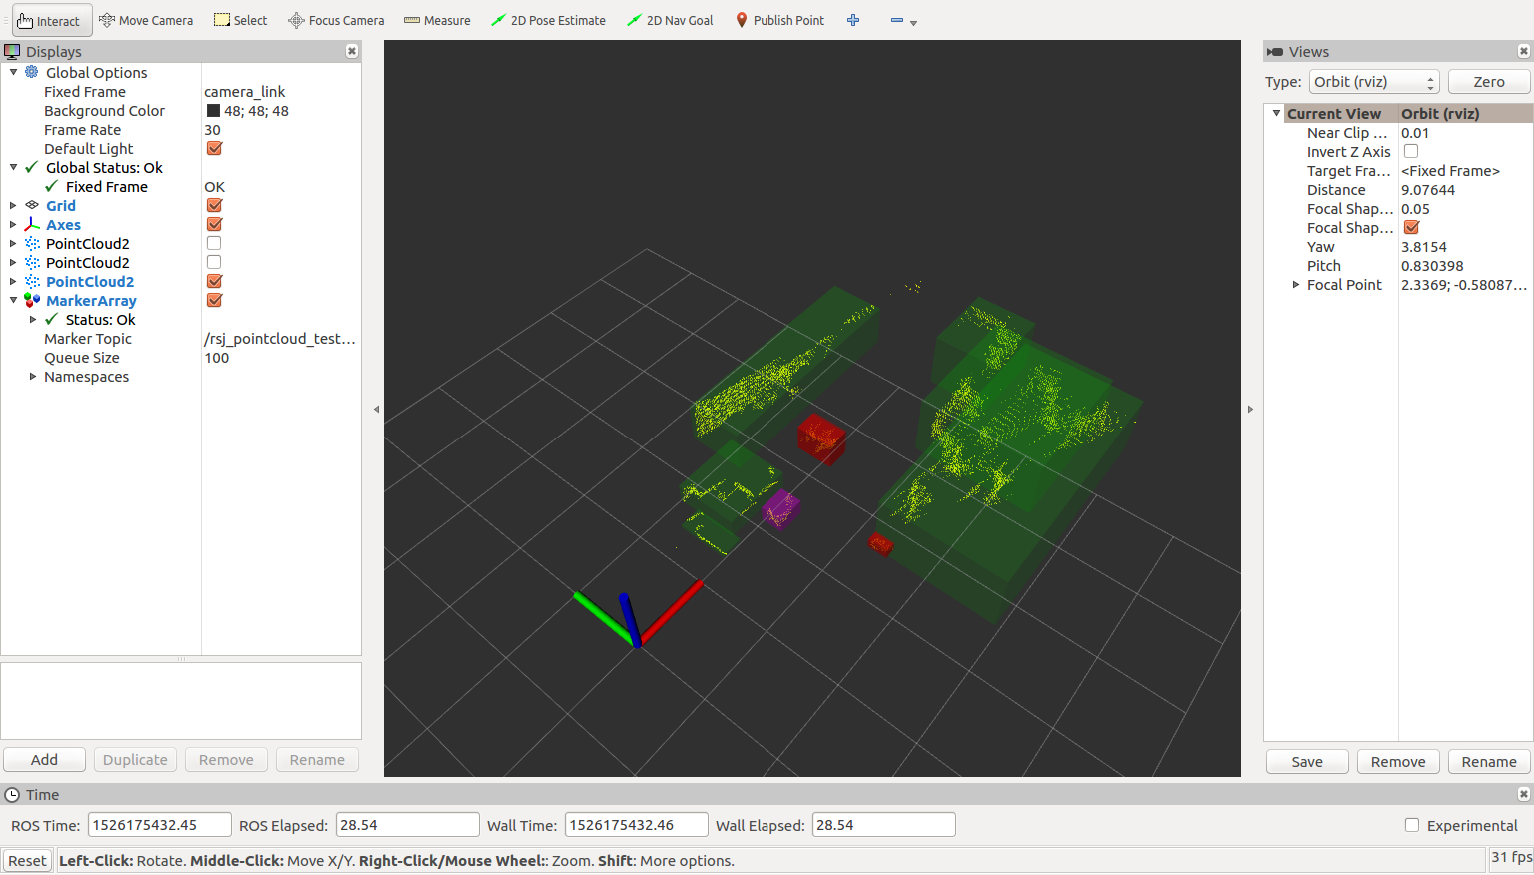Image resolution: width=1534 pixels, height=875 pixels.
Task: Close the Time panel
Action: click(1524, 794)
